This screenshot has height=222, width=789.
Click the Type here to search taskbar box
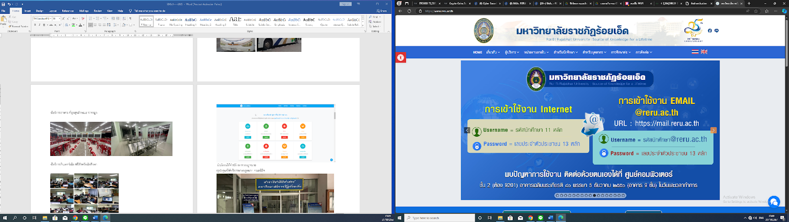point(439,218)
